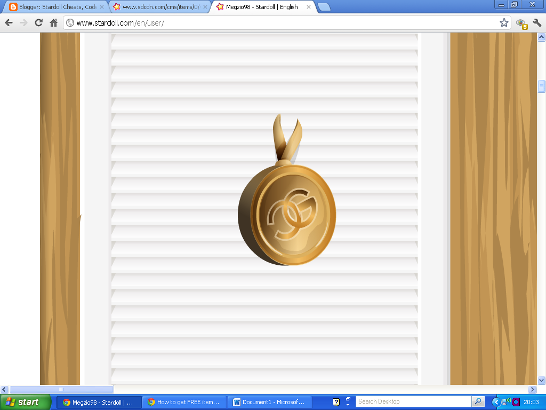
Task: Open the browser home page icon
Action: coord(53,23)
